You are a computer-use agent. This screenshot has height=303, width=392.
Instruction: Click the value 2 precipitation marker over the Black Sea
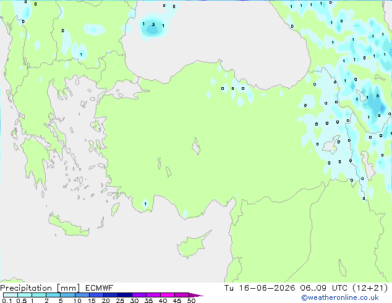[153, 25]
